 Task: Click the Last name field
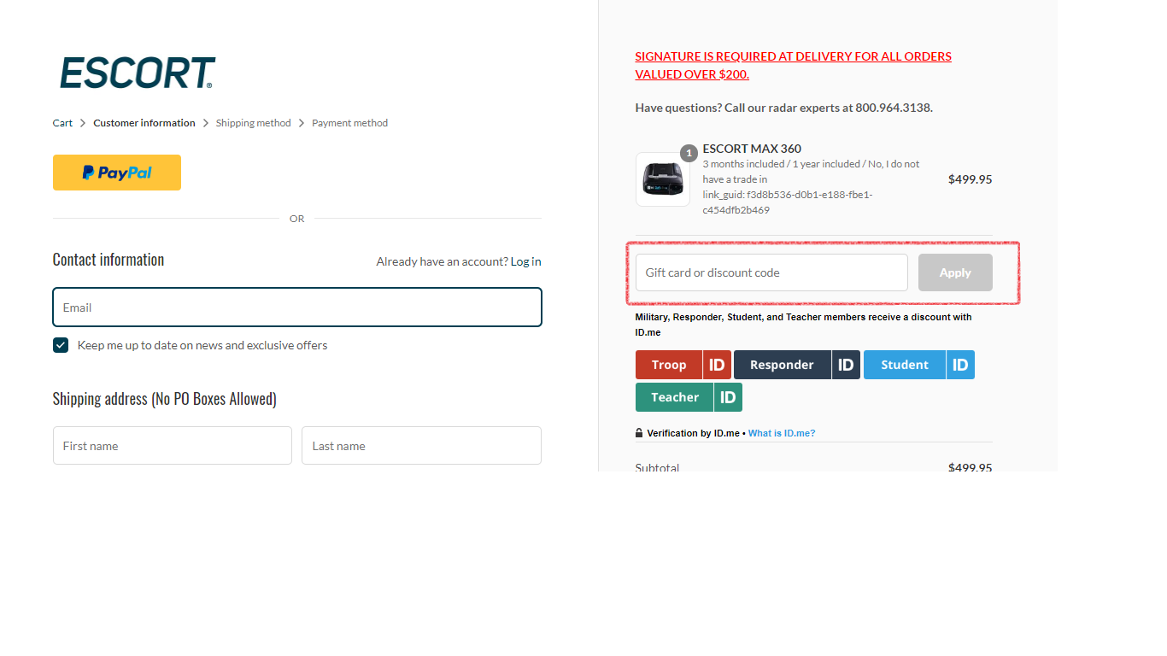pos(422,446)
